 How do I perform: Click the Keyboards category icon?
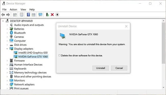pos(11,68)
